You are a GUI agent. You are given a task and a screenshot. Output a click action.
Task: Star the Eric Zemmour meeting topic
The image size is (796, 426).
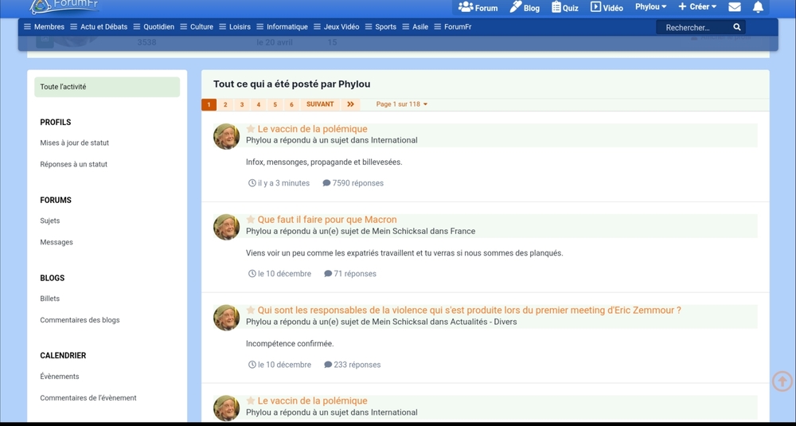(x=251, y=311)
